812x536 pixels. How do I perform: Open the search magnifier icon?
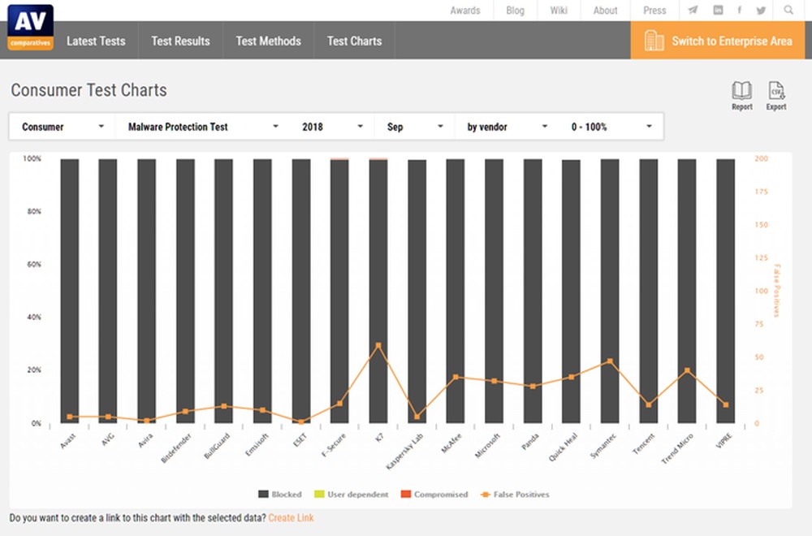(x=788, y=11)
